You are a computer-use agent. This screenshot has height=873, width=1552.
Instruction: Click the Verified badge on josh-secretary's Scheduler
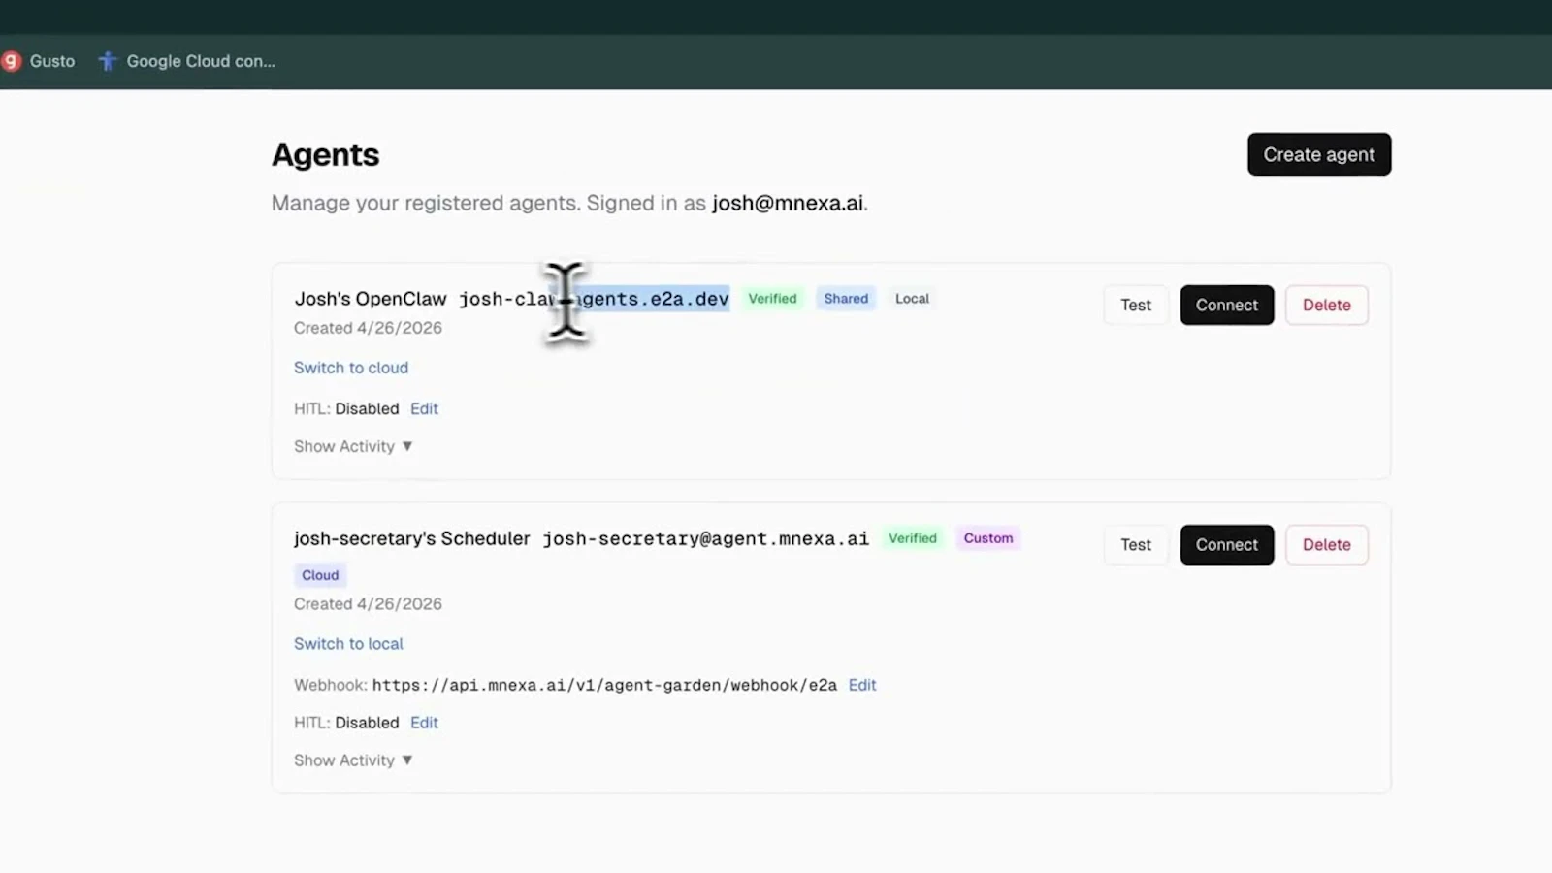click(x=913, y=538)
